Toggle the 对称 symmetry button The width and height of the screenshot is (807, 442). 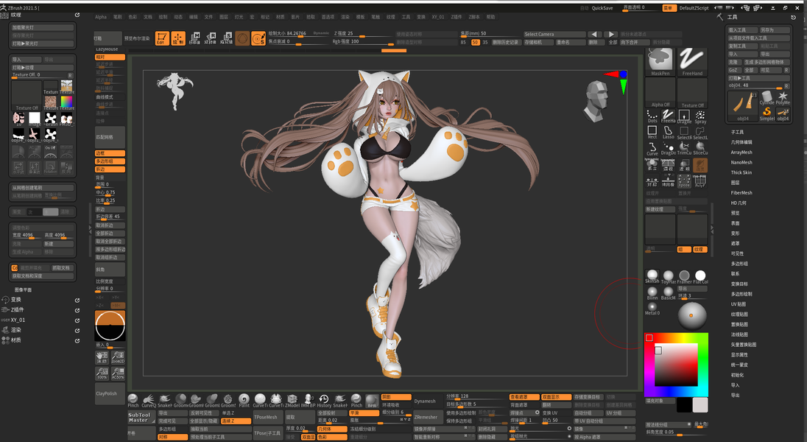pyautogui.click(x=173, y=437)
